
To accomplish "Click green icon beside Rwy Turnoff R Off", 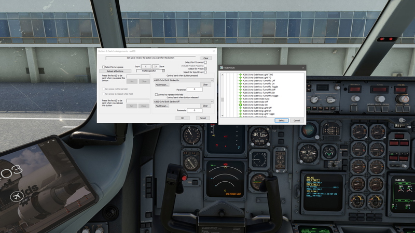I will click(x=240, y=90).
